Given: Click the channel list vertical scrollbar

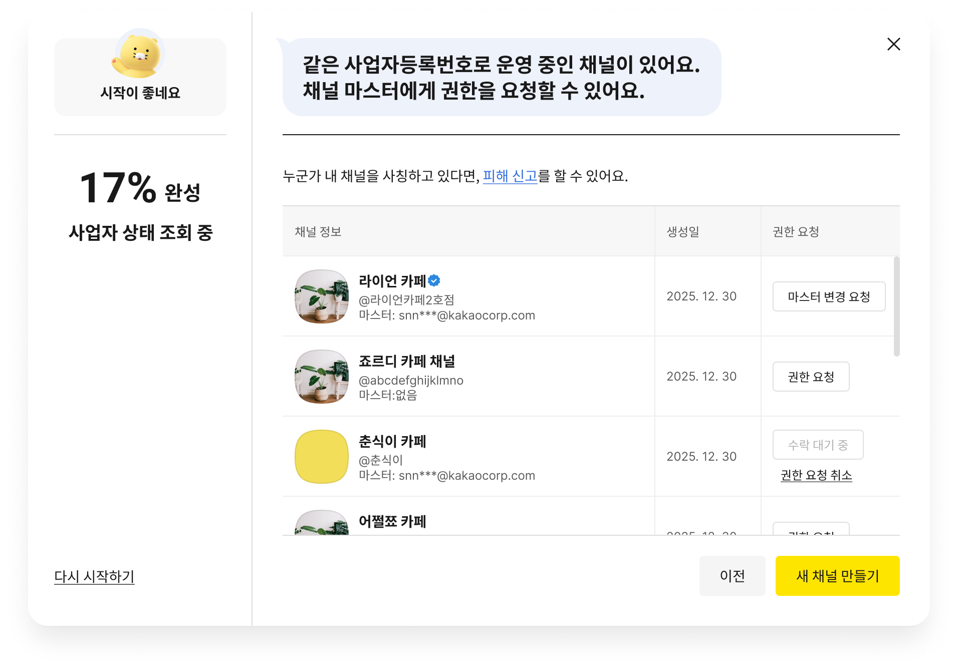Looking at the screenshot, I should tap(896, 306).
